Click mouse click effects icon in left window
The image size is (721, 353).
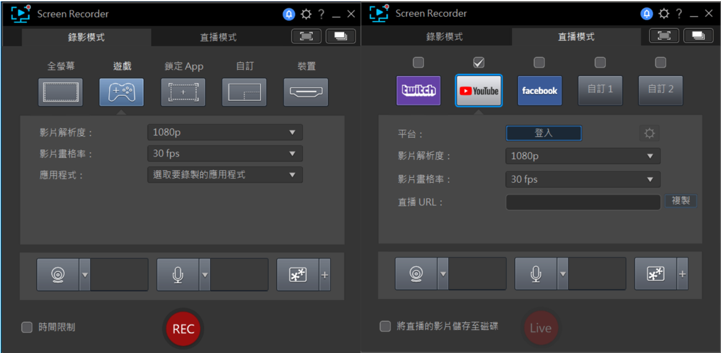[x=298, y=274]
